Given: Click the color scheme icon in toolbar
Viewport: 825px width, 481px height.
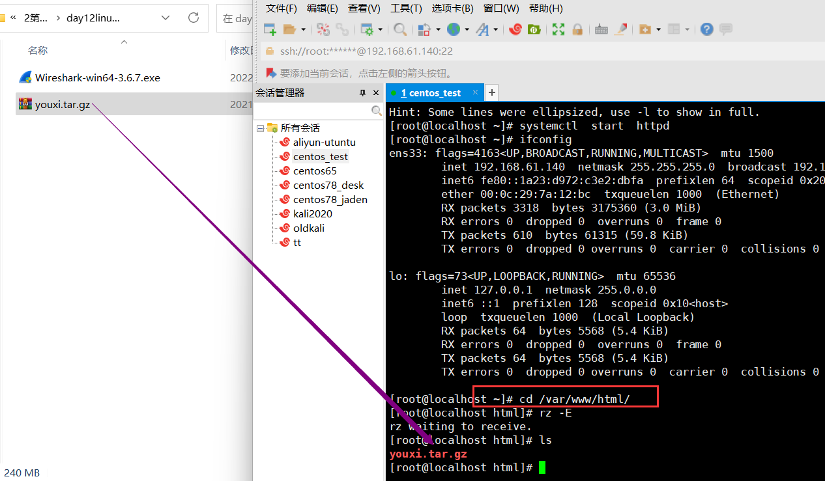Looking at the screenshot, I should pos(424,29).
